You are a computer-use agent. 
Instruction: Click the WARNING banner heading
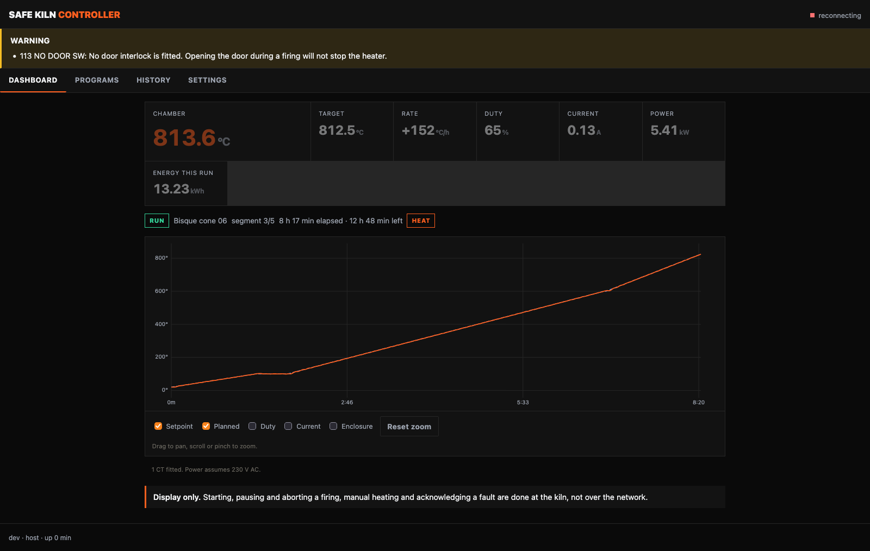[30, 41]
